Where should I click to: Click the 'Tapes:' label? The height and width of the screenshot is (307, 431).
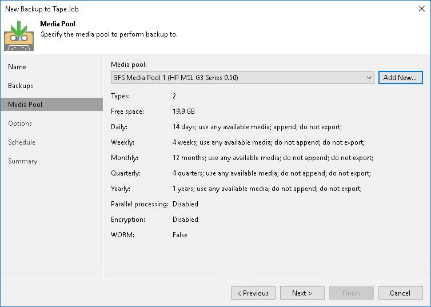pyautogui.click(x=120, y=96)
